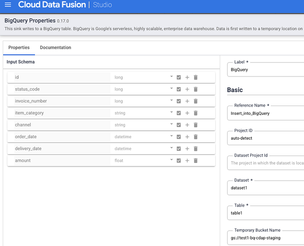Click the Input Schema heading
The image size is (304, 246).
(x=20, y=62)
